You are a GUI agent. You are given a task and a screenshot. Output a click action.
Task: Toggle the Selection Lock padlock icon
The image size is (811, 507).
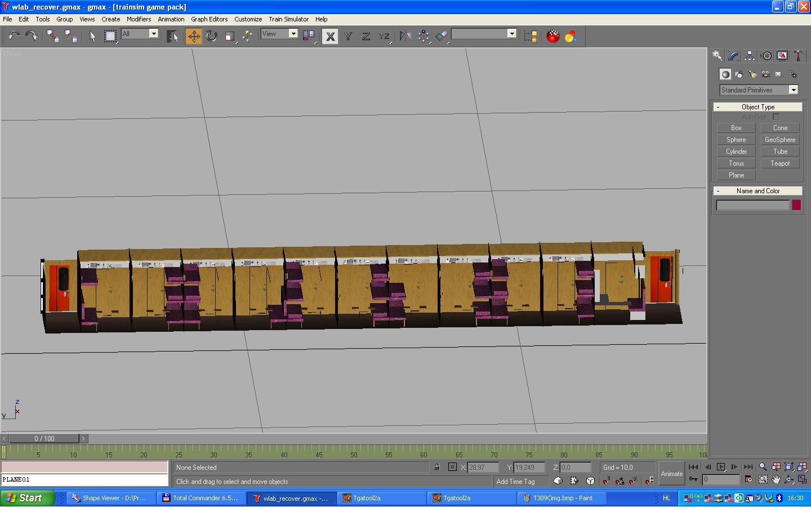click(x=436, y=467)
